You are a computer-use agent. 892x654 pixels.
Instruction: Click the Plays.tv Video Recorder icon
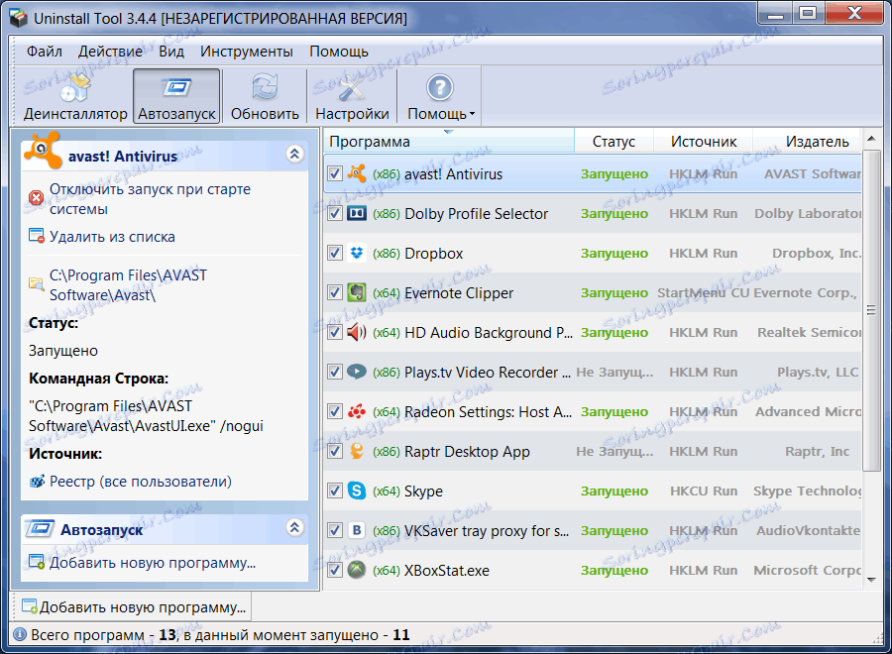click(x=357, y=372)
